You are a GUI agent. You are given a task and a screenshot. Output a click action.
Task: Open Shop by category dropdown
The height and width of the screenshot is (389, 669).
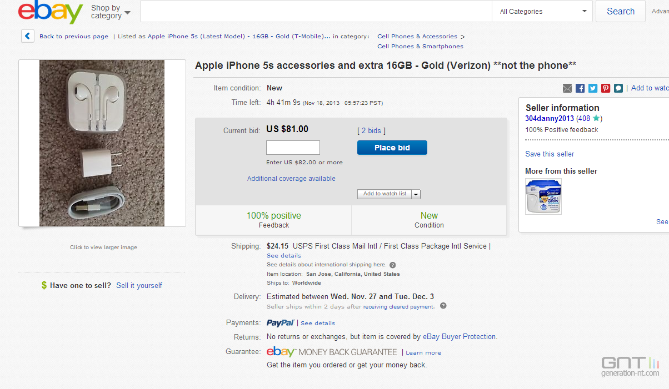111,12
